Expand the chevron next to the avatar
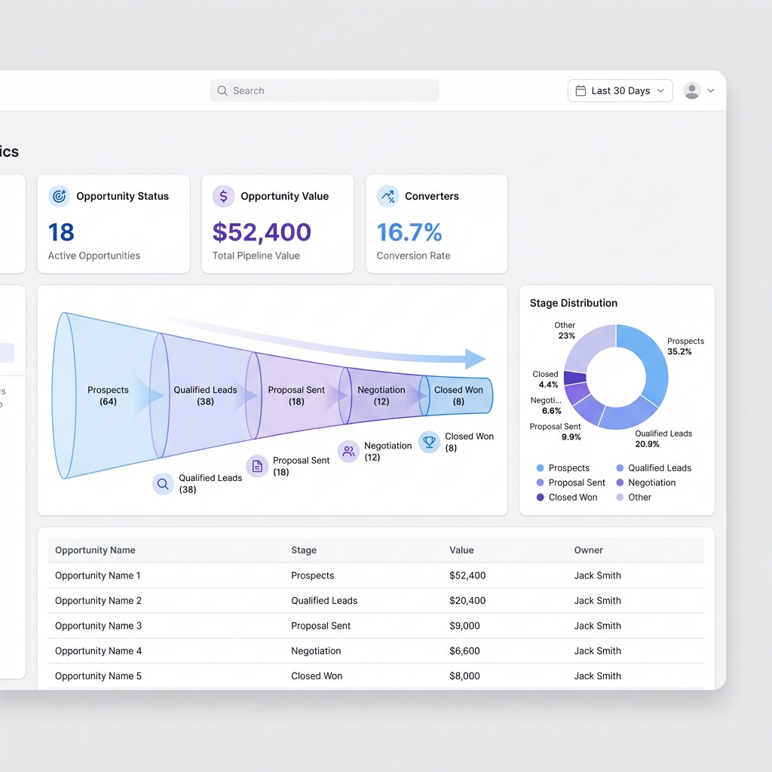This screenshot has width=772, height=772. [709, 90]
